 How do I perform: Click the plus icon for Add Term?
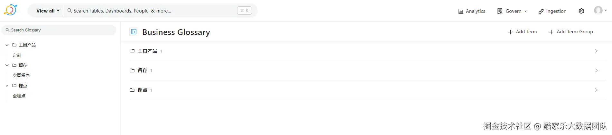510,32
